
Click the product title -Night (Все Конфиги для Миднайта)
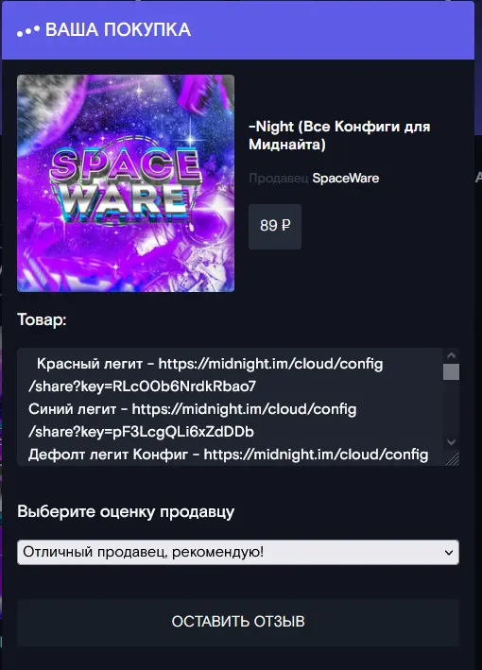click(339, 135)
